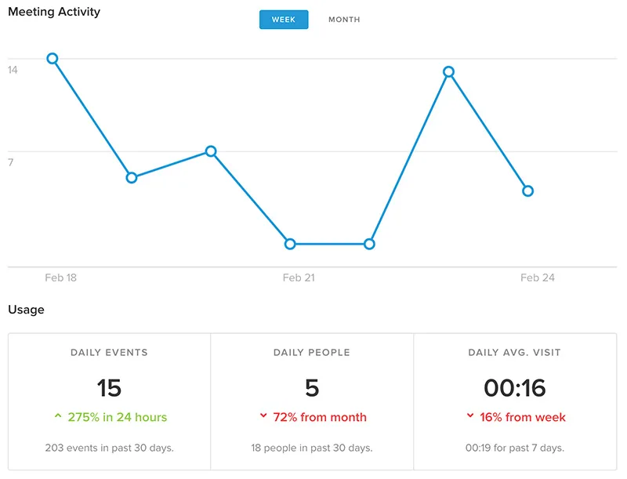The width and height of the screenshot is (627, 479).
Task: Switch to the WEEK view tab
Action: (x=284, y=20)
